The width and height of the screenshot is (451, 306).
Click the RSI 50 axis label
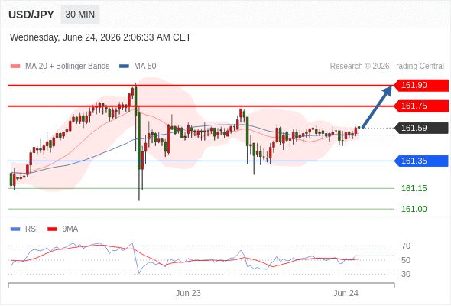click(x=406, y=260)
